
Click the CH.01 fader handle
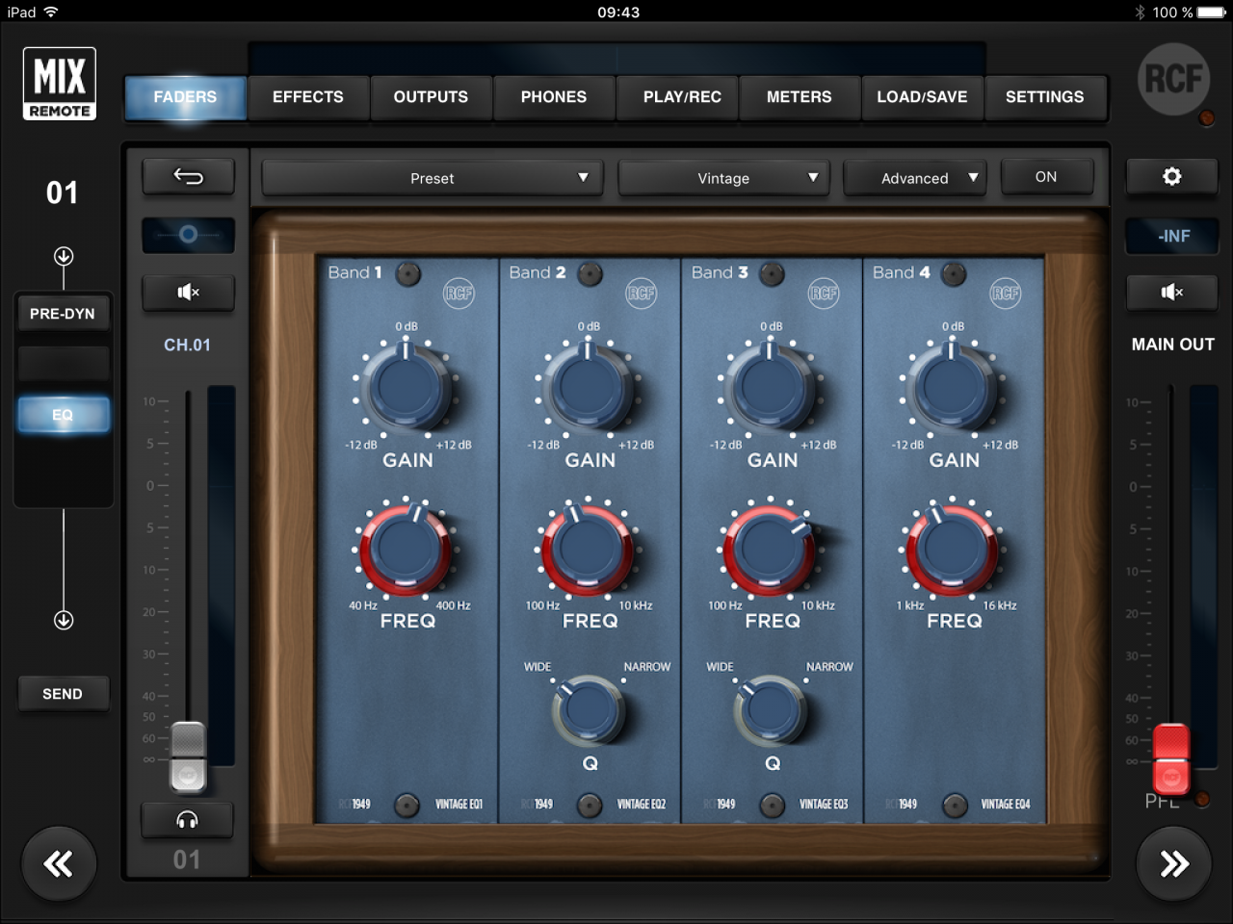coord(188,756)
